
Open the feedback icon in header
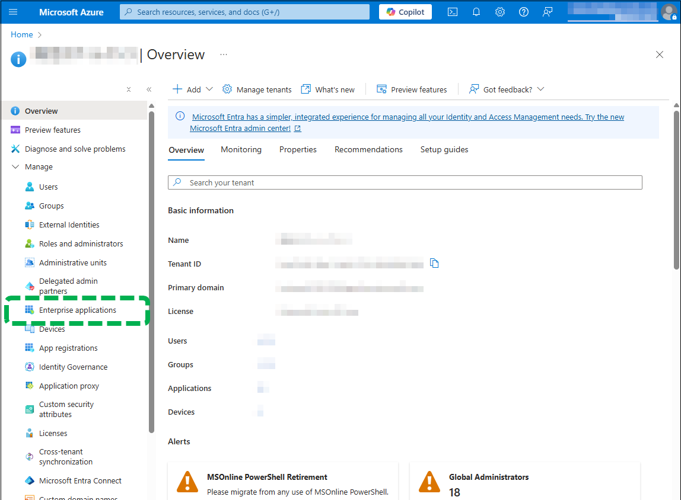(x=548, y=12)
